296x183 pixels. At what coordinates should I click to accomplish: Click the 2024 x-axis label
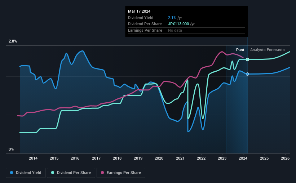243,158
